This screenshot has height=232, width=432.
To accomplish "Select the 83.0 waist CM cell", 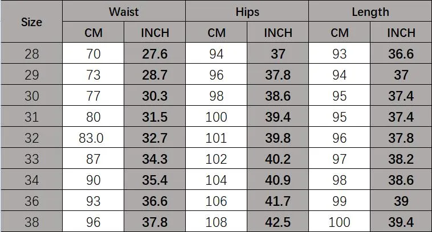I will [x=93, y=138].
